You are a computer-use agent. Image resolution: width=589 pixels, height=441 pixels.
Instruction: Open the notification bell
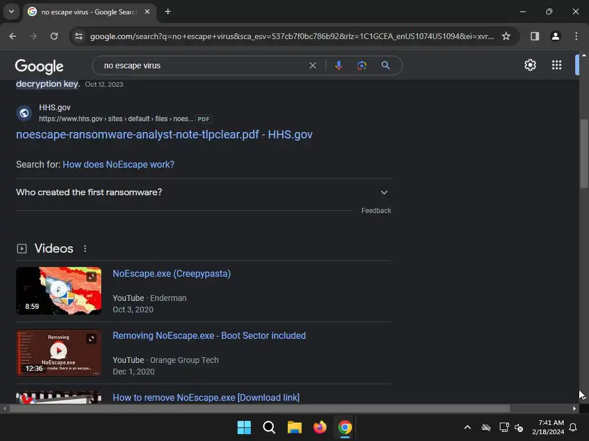coord(573,427)
